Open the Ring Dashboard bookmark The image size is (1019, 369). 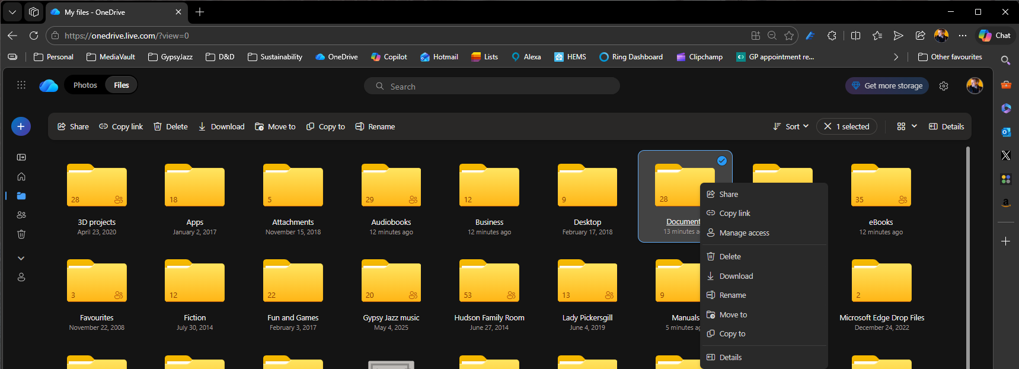point(631,57)
